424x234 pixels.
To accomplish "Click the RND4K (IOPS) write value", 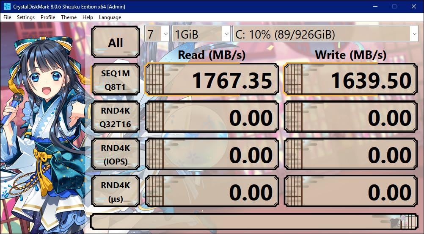I will click(351, 154).
